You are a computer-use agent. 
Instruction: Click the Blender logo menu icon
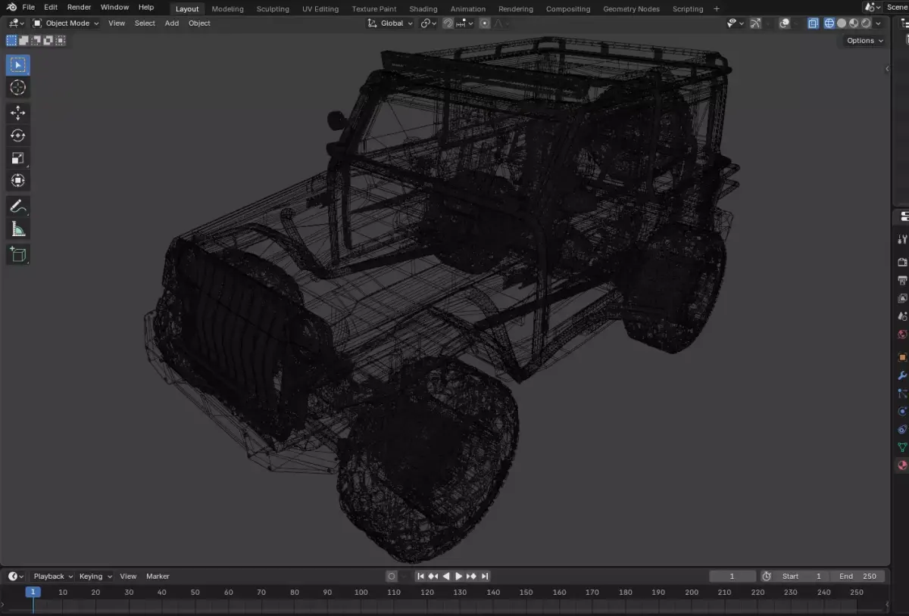click(x=11, y=7)
